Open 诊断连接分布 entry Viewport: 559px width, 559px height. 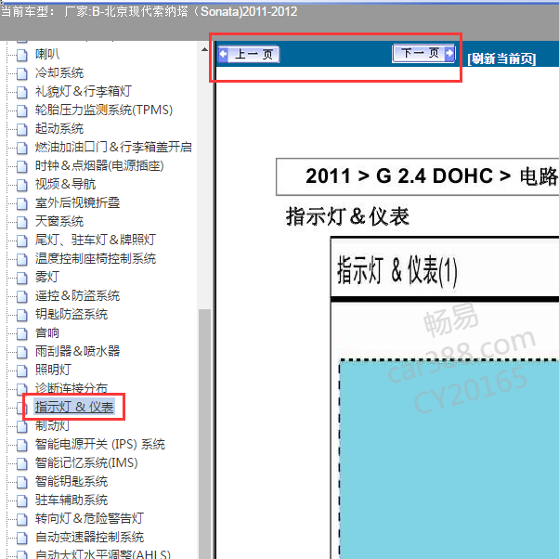tap(71, 388)
